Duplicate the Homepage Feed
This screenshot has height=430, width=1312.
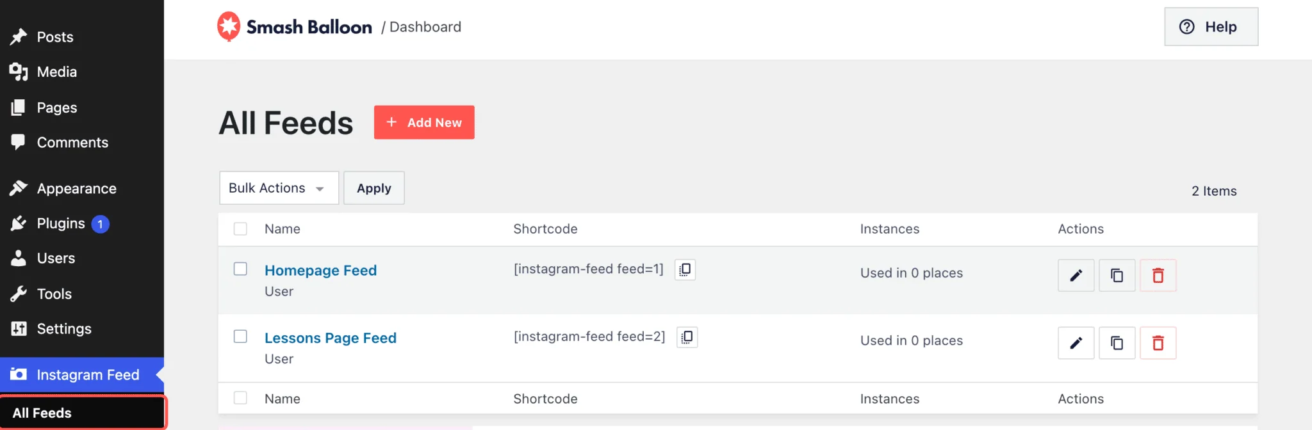pyautogui.click(x=1117, y=275)
